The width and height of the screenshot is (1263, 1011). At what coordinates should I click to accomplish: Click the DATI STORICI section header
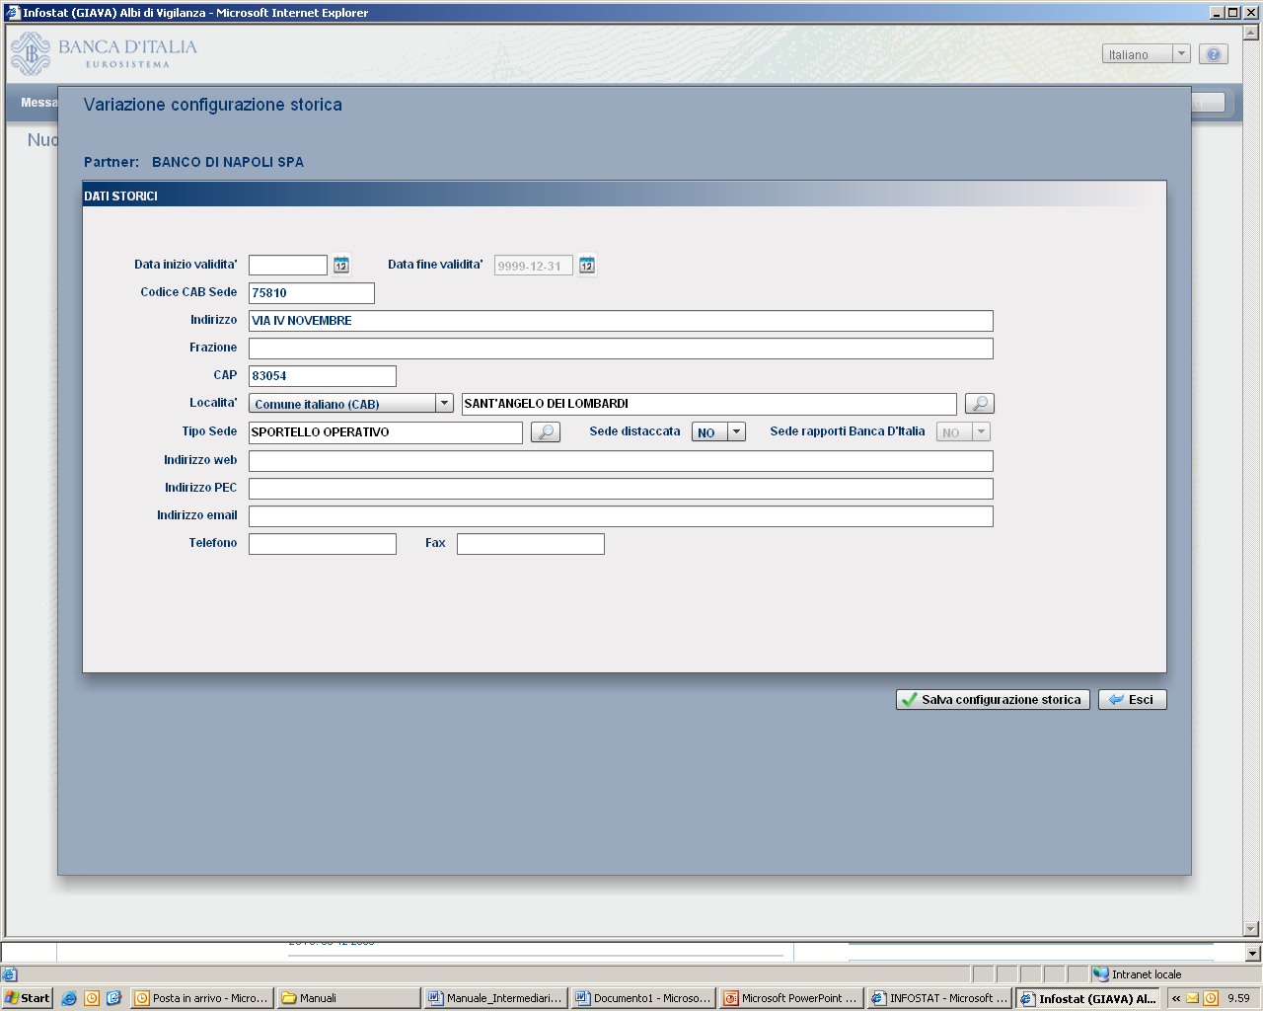tap(624, 195)
